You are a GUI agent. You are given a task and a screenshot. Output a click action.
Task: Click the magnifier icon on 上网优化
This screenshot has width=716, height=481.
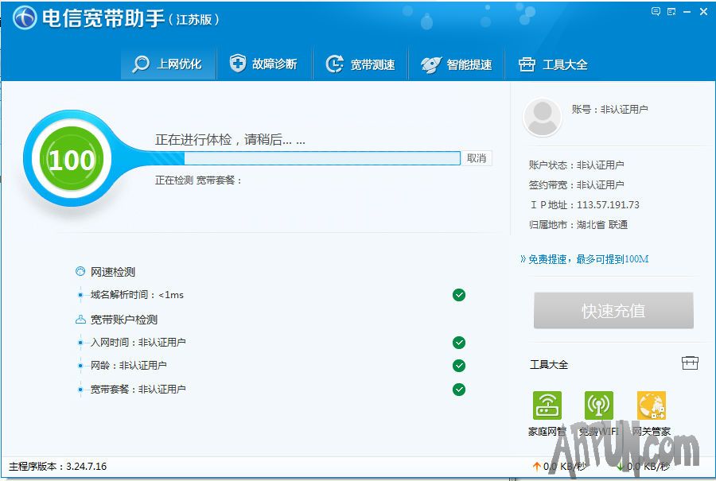pyautogui.click(x=141, y=64)
